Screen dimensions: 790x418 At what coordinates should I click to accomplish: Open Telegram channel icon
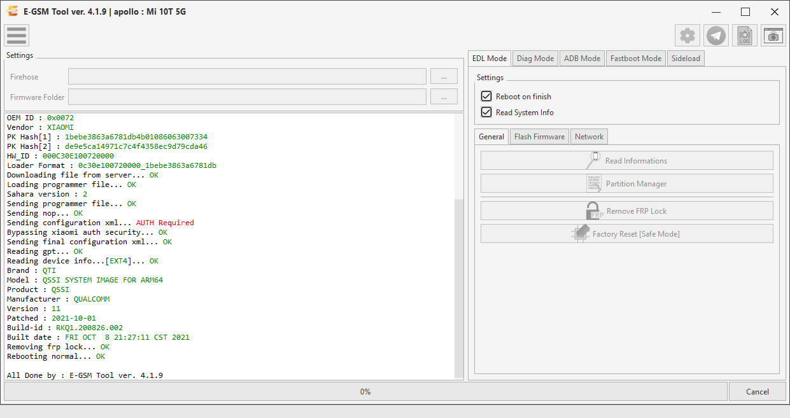[x=716, y=36]
